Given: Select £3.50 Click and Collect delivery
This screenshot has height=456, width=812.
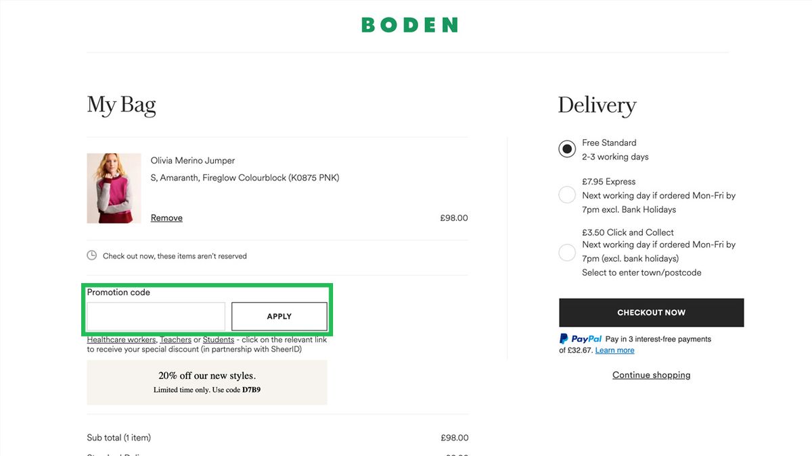Looking at the screenshot, I should (566, 252).
